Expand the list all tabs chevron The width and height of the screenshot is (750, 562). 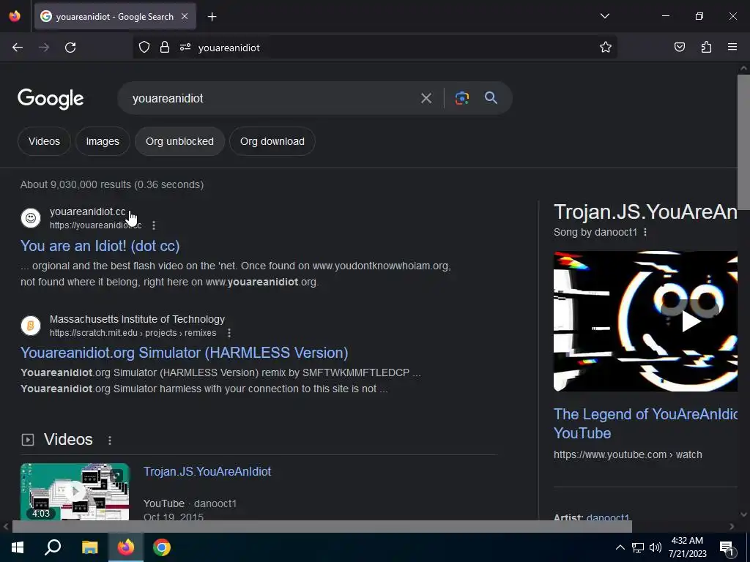[x=604, y=16]
